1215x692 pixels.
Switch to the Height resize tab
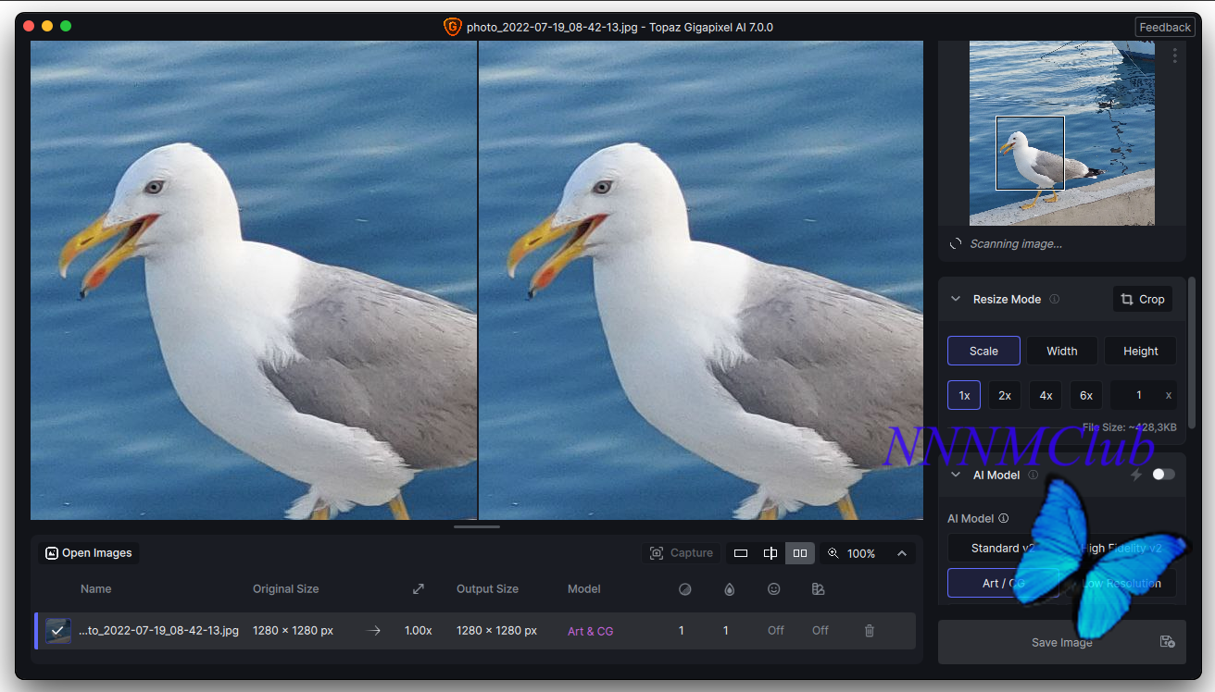tap(1140, 351)
